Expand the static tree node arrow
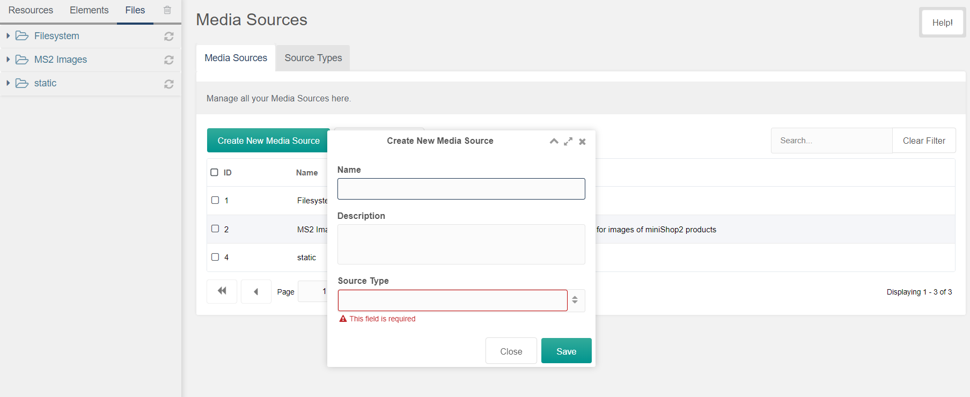This screenshot has width=970, height=397. (8, 83)
